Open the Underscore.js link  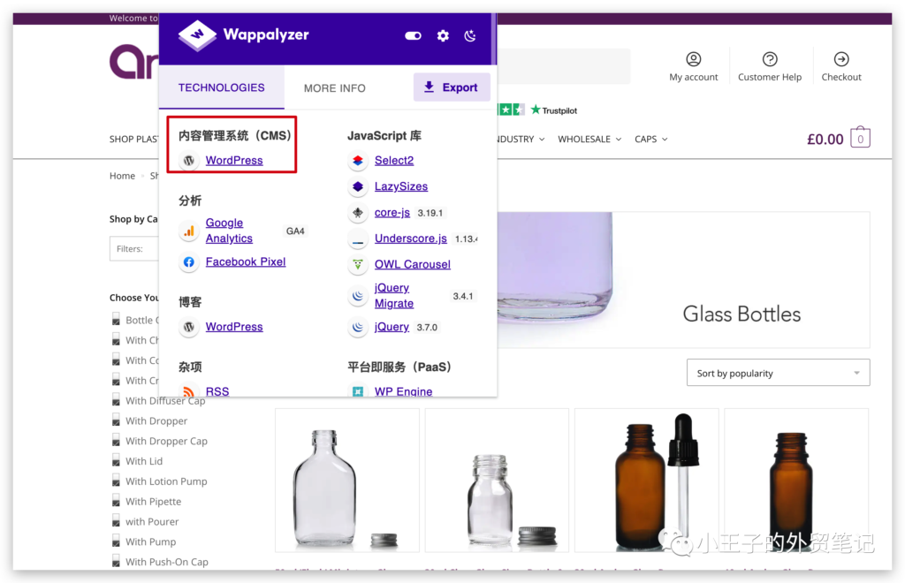(411, 238)
